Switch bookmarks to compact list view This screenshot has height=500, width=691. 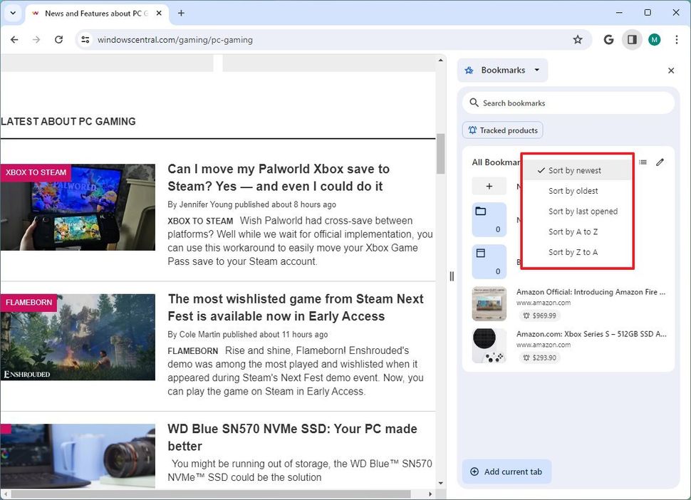point(643,162)
